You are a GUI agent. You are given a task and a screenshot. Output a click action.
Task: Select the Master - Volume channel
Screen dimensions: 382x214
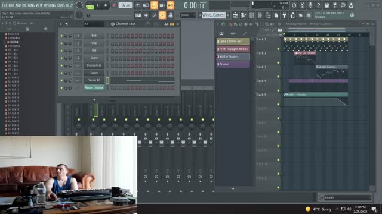coord(94,87)
